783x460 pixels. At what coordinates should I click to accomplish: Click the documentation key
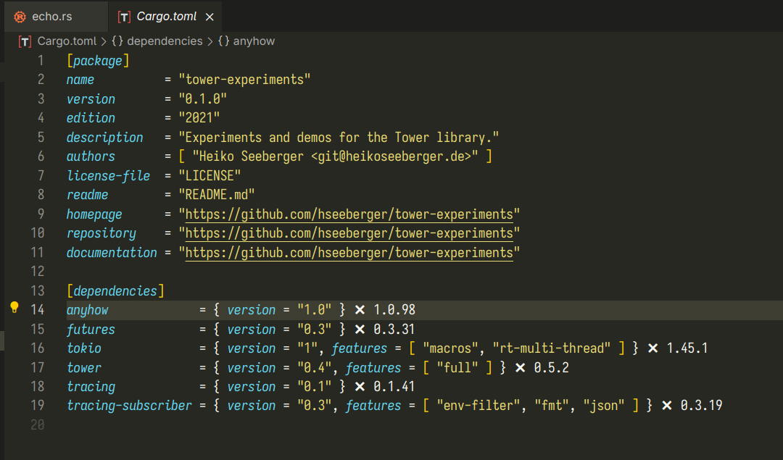(x=112, y=252)
